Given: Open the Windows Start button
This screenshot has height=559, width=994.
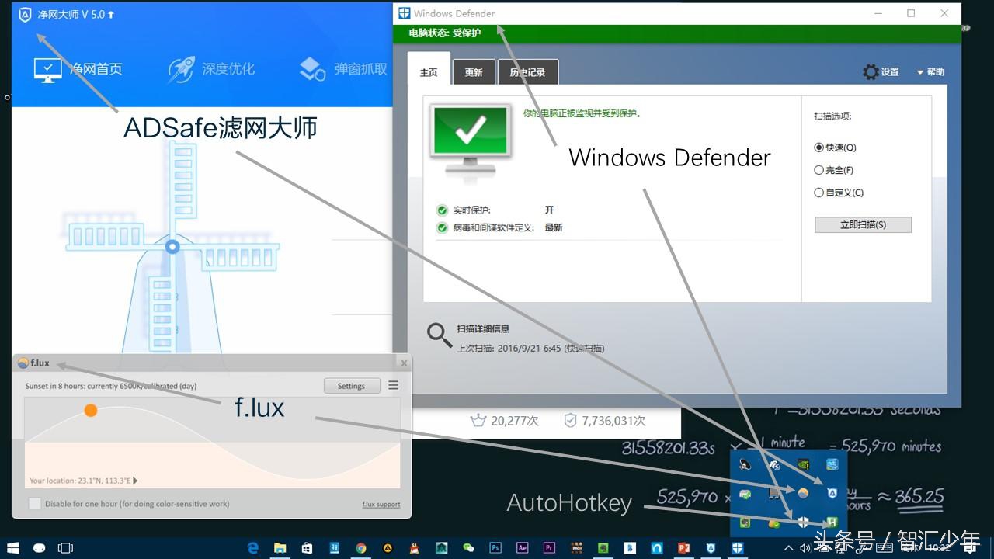Looking at the screenshot, I should pyautogui.click(x=13, y=548).
